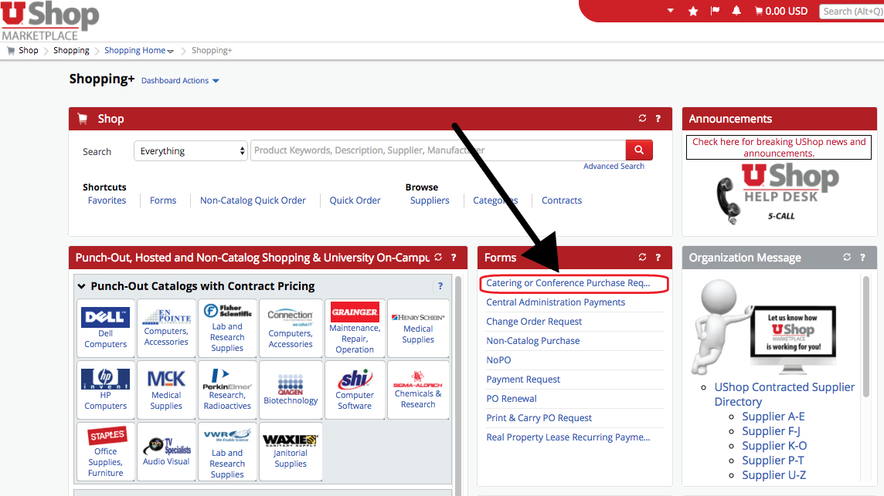The height and width of the screenshot is (496, 884).
Task: Open the MCK Medical Supplies catalog
Action: (x=166, y=390)
